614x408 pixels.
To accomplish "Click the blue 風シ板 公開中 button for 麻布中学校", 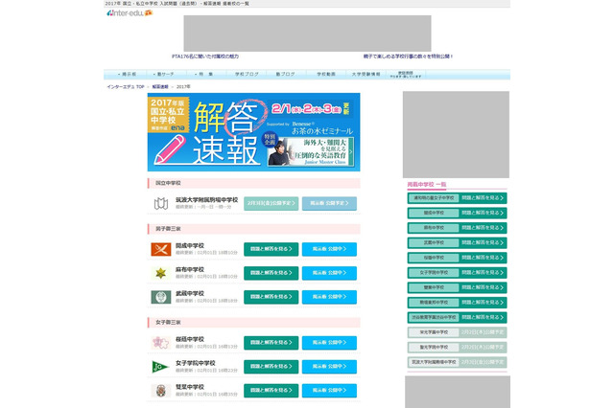I will click(x=329, y=273).
